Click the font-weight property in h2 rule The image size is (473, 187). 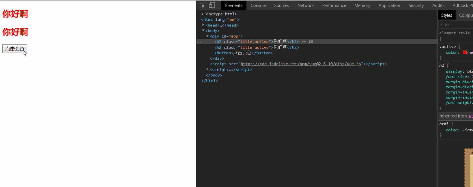point(458,103)
